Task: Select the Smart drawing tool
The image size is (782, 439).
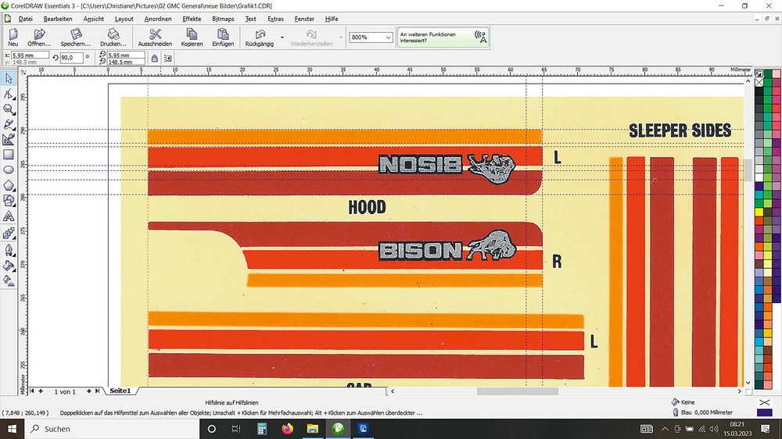Action: pyautogui.click(x=9, y=140)
